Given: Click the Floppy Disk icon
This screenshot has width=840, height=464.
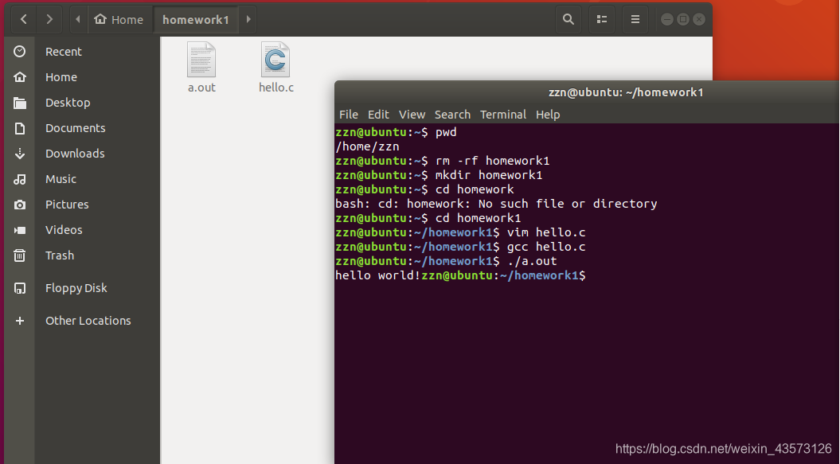Looking at the screenshot, I should click(20, 288).
